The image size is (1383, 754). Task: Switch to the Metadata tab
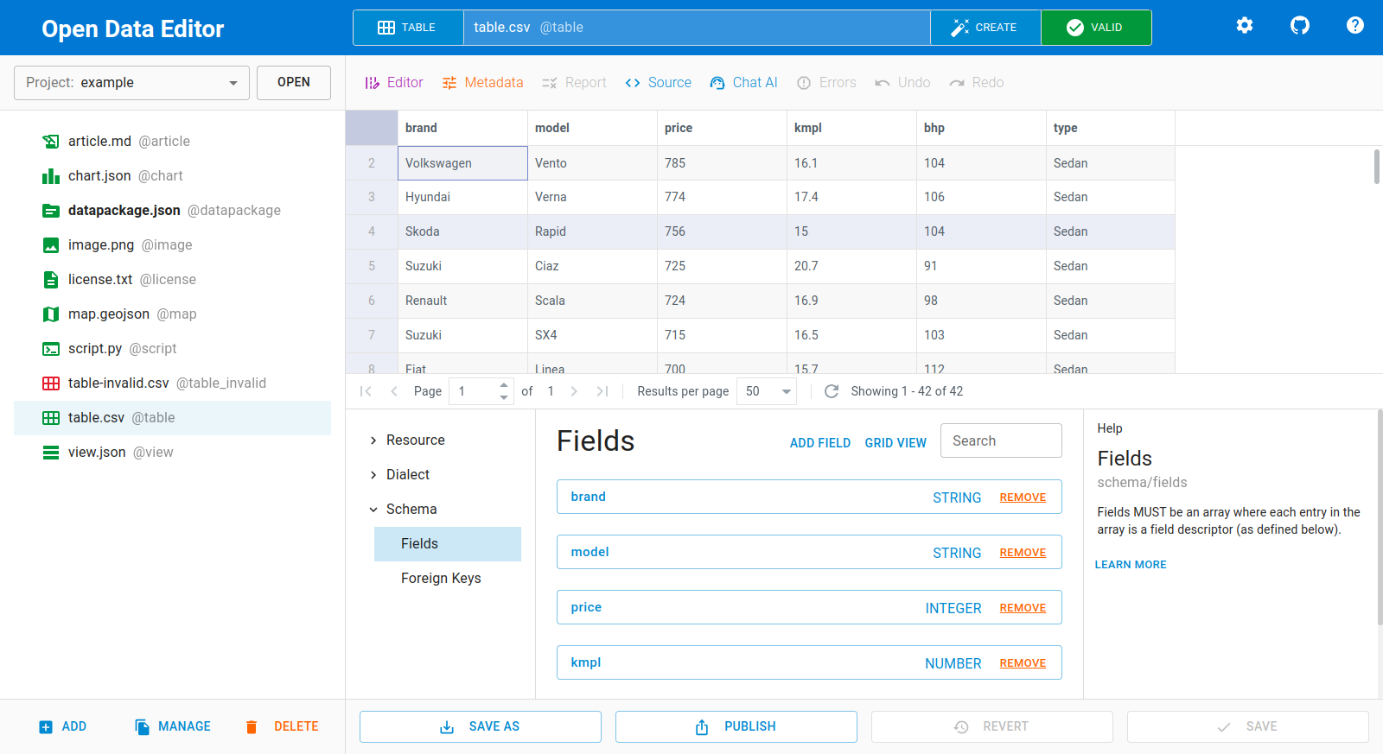482,83
